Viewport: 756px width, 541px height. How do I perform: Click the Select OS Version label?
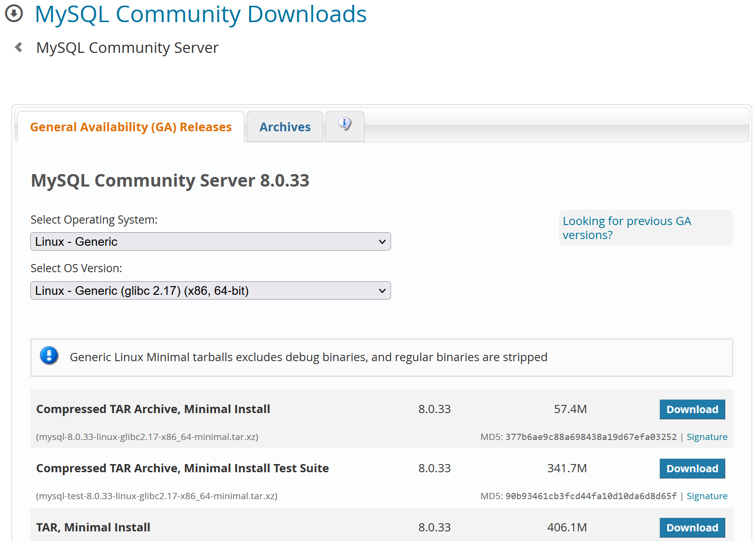click(76, 268)
